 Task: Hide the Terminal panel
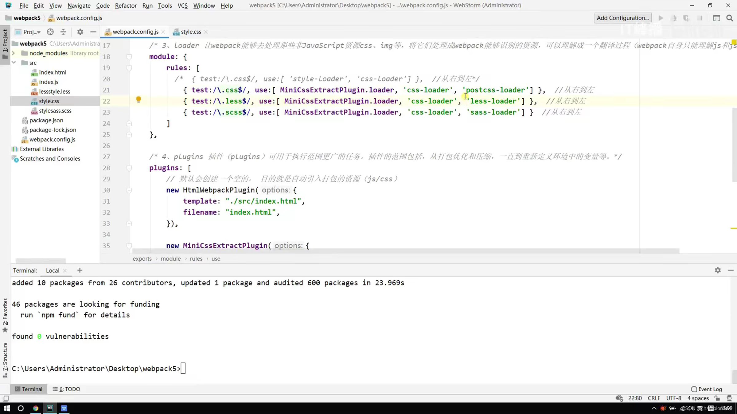tap(731, 270)
